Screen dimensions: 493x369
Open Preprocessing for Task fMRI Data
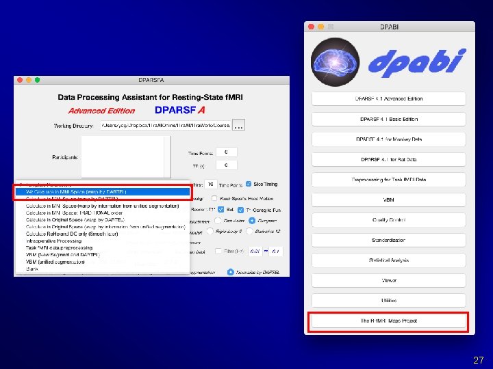[x=389, y=180]
